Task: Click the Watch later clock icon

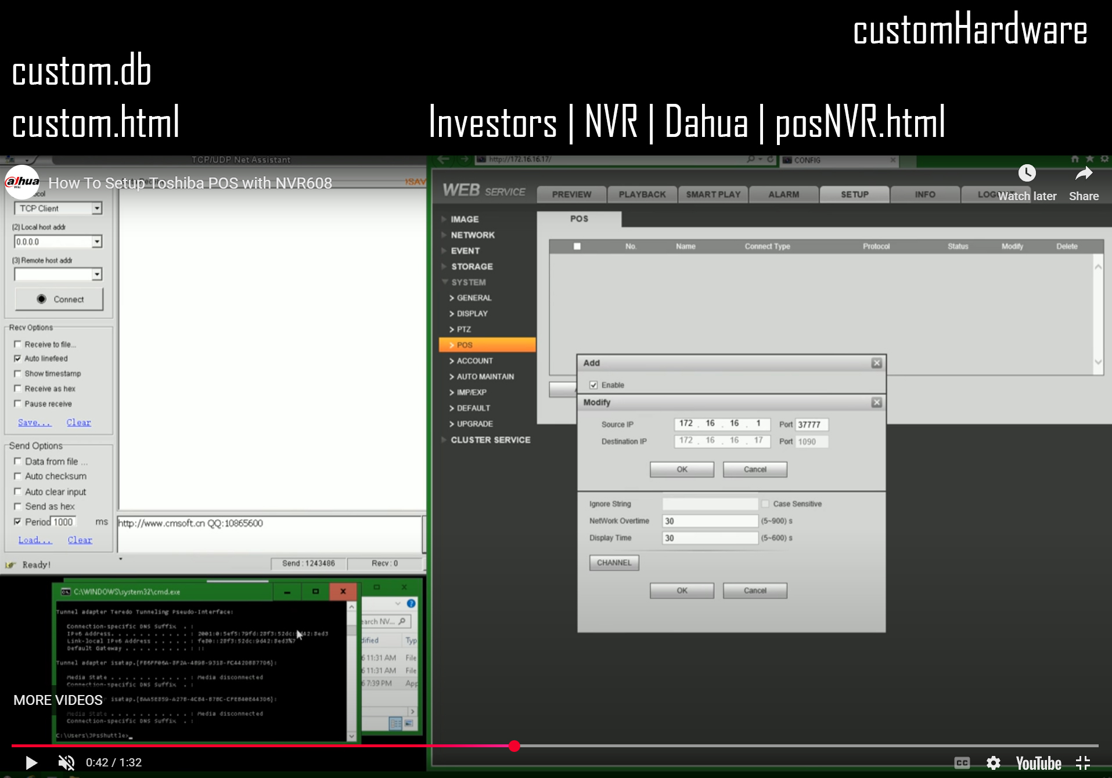Action: 1027,173
